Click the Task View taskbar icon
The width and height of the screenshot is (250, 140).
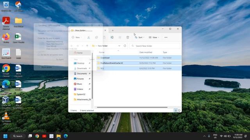30,136
